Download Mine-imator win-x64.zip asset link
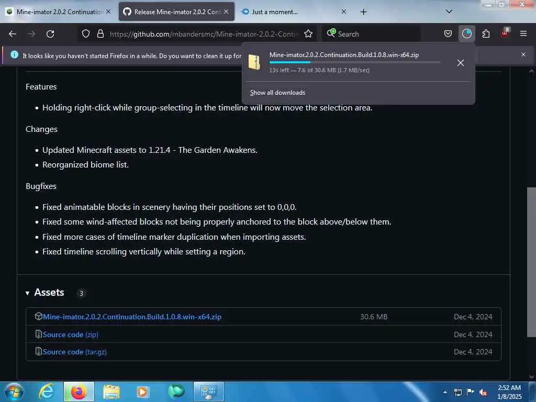536x402 pixels. pos(132,317)
